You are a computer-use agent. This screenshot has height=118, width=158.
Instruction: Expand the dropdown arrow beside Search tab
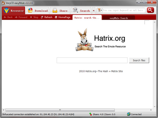(x=94, y=10)
